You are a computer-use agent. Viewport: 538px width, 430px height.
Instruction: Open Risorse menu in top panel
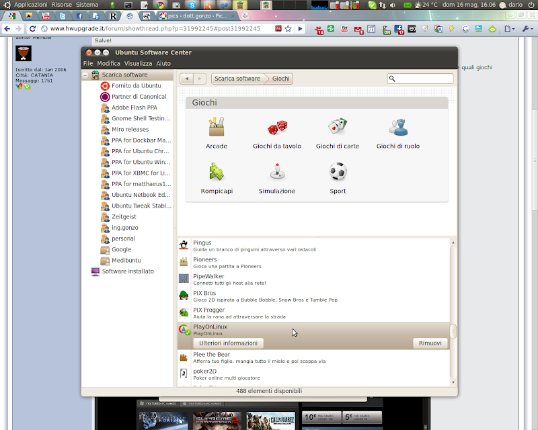(x=62, y=5)
